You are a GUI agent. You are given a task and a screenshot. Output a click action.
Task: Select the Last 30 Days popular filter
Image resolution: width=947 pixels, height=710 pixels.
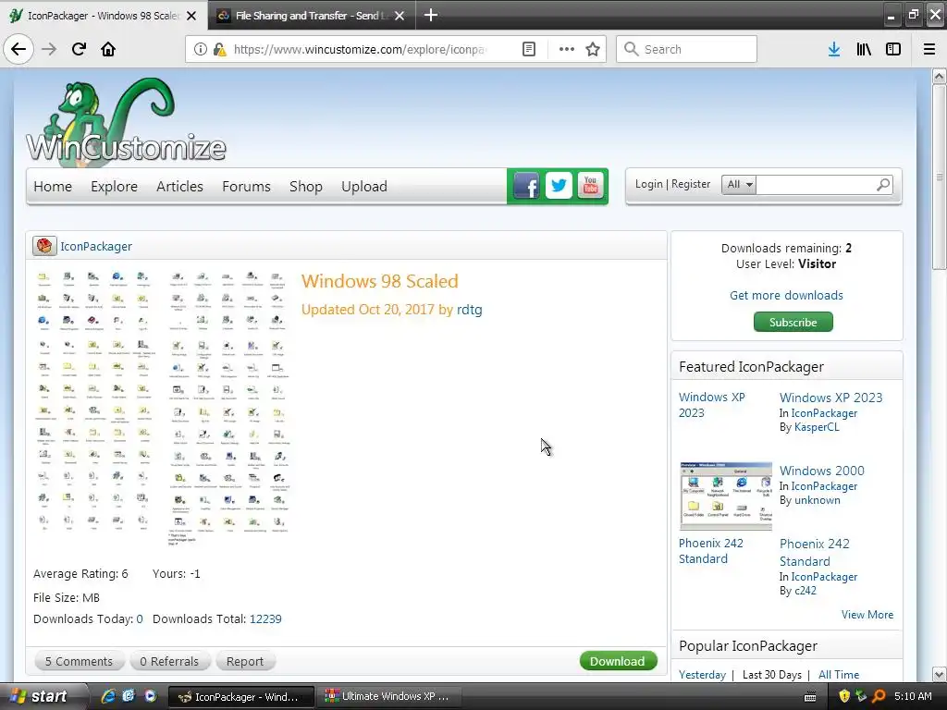(x=772, y=674)
